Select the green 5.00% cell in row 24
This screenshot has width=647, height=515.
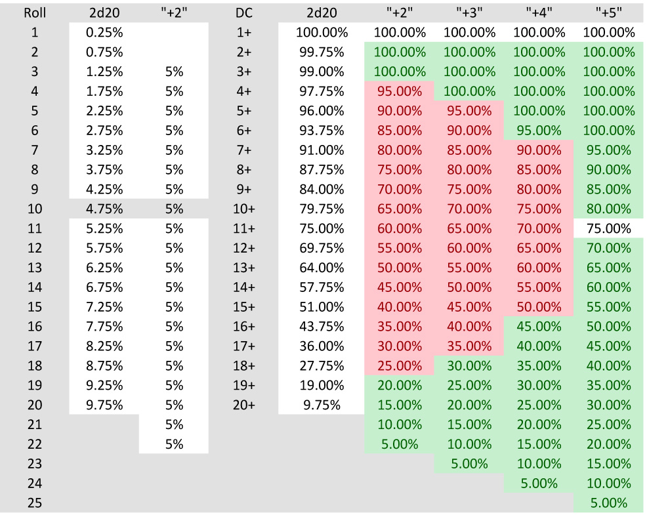click(539, 484)
